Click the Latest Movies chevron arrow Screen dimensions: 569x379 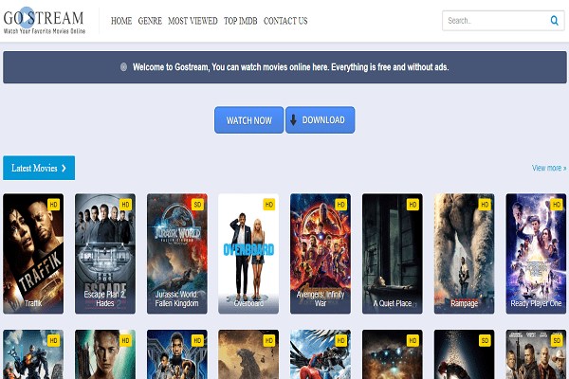(x=64, y=168)
